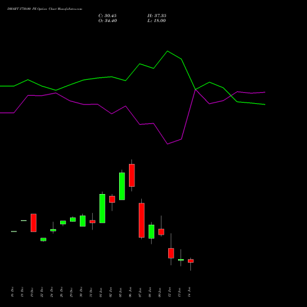Click the "02 Jan" date axis label
307x307 pixels.
111,292
